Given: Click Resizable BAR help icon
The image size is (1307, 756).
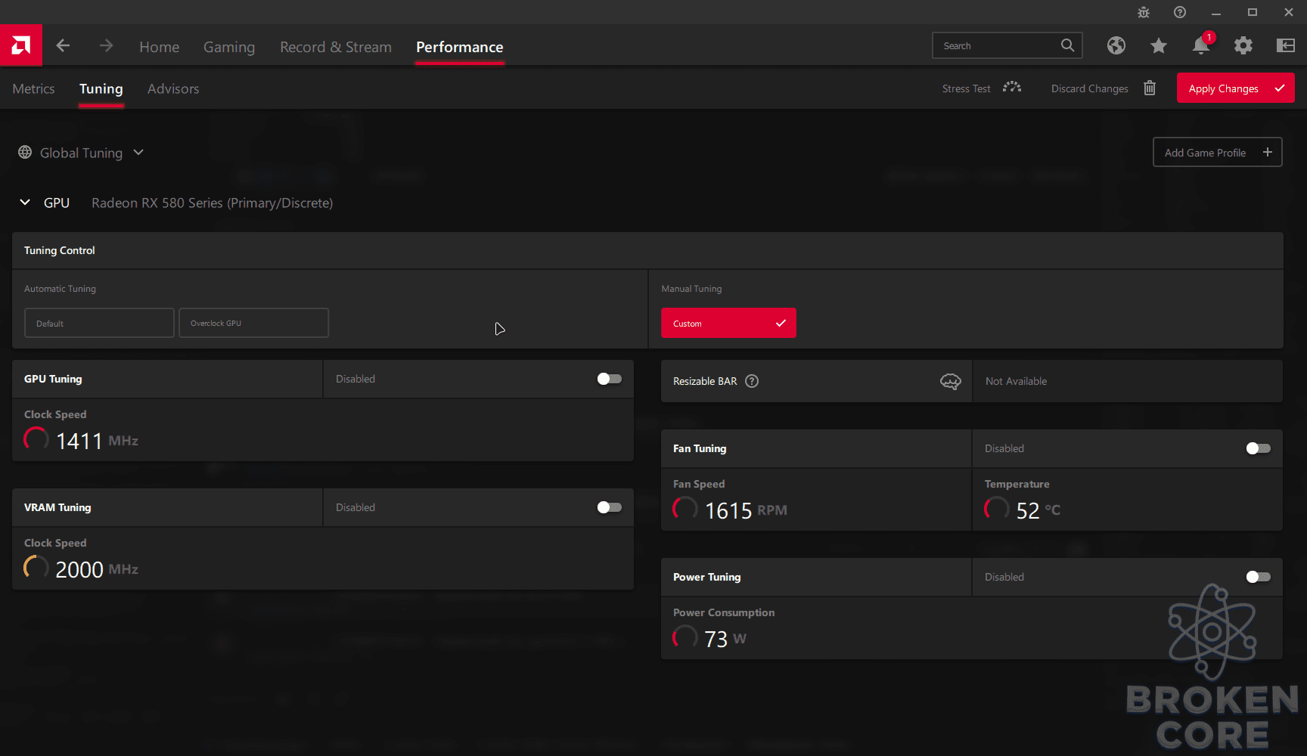Looking at the screenshot, I should [x=752, y=381].
